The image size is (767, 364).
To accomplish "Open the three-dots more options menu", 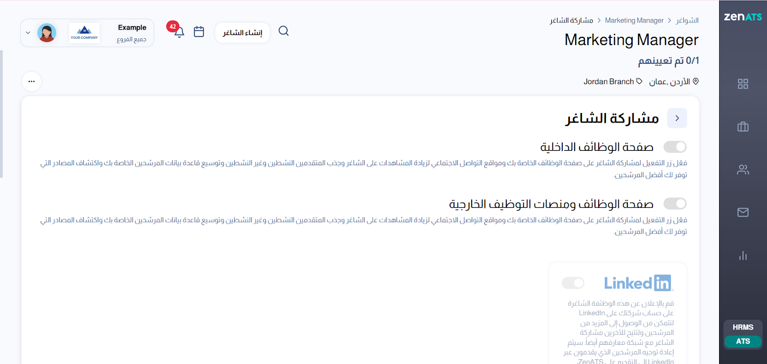I will [x=32, y=81].
